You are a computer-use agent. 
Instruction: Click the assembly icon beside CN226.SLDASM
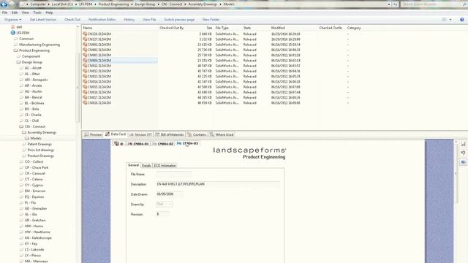pos(85,34)
